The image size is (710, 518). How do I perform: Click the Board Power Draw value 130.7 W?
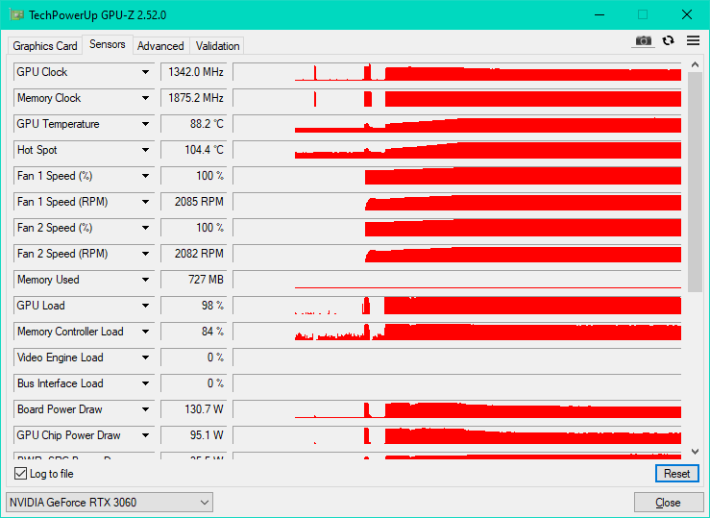point(194,409)
